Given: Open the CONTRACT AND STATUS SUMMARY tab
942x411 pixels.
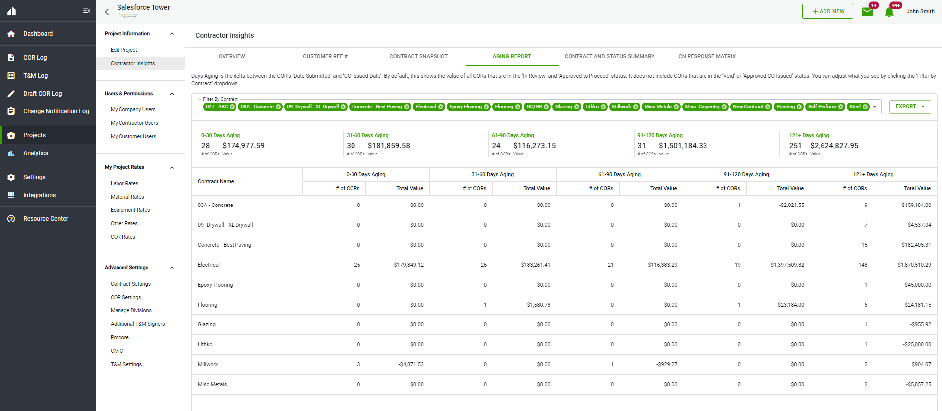Looking at the screenshot, I should [x=609, y=57].
